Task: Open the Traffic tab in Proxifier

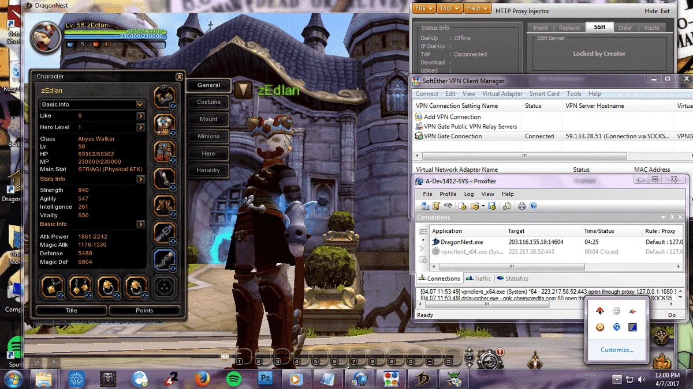Action: [x=479, y=279]
